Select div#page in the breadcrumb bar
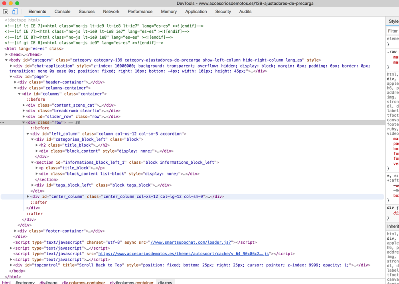Image resolution: width=399 pixels, height=284 pixels. (48, 282)
